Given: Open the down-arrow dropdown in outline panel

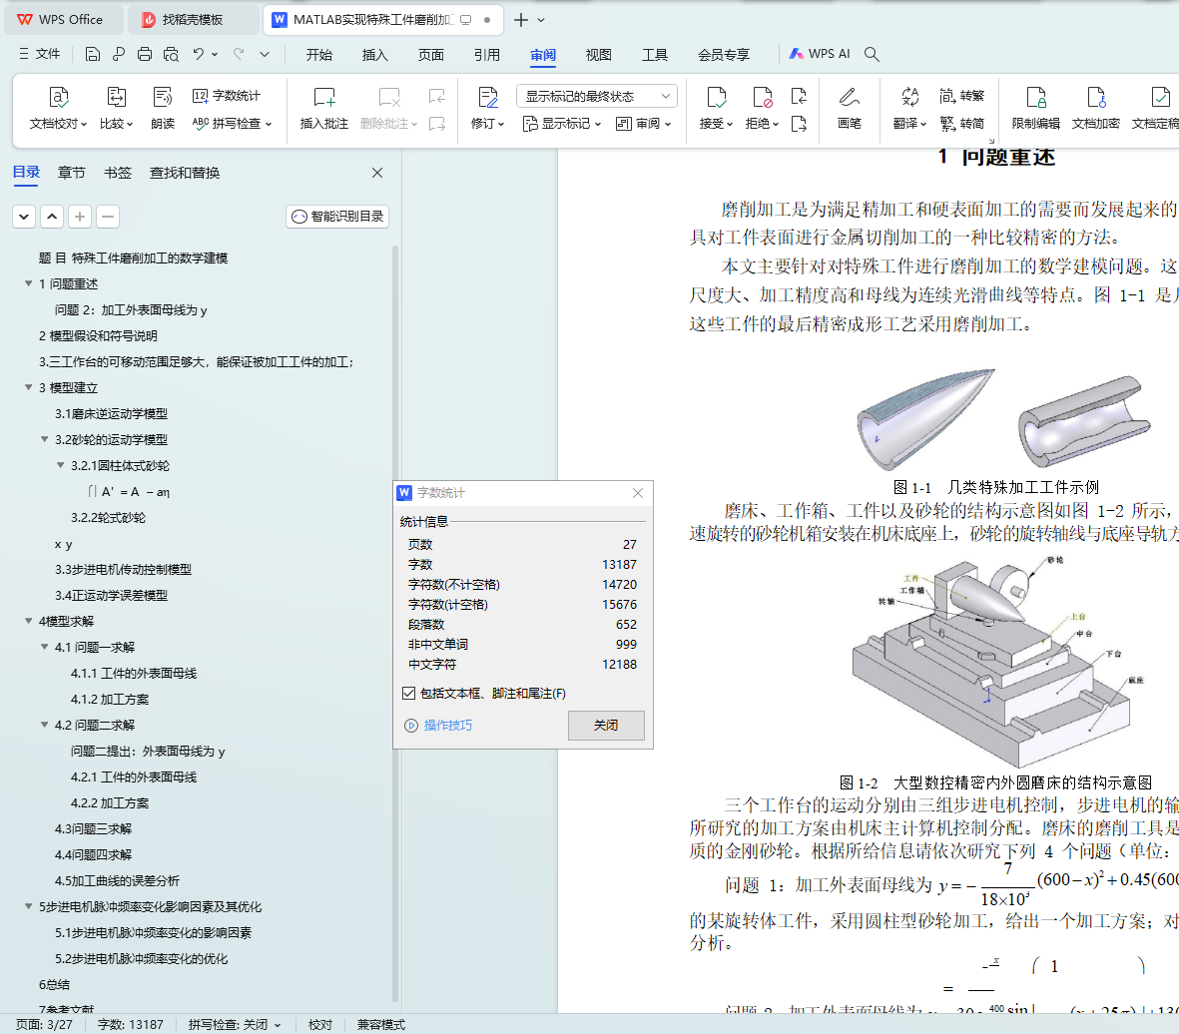Looking at the screenshot, I should pyautogui.click(x=24, y=217).
